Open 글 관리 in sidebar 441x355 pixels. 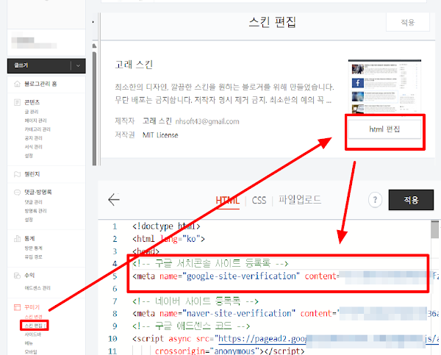[32, 112]
